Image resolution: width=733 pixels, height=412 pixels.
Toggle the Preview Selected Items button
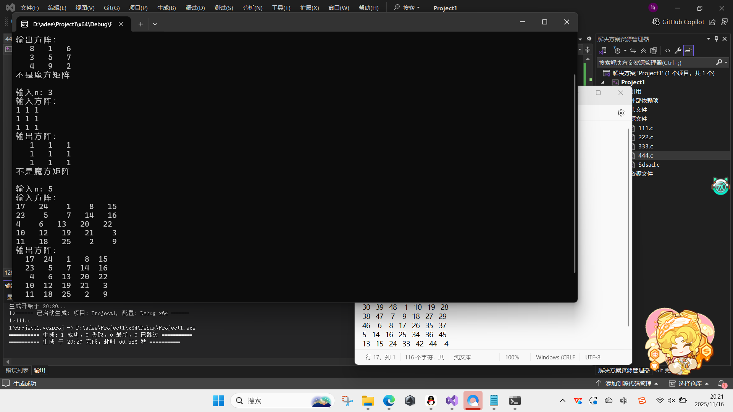(x=688, y=51)
